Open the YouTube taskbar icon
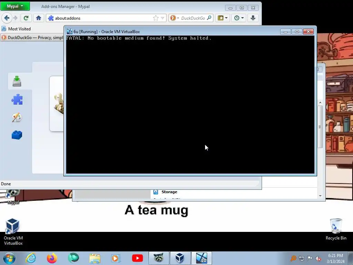Viewport: 353px width, 265px height. (x=137, y=258)
